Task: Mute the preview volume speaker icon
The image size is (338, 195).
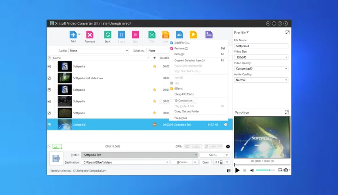Action: pos(252,170)
